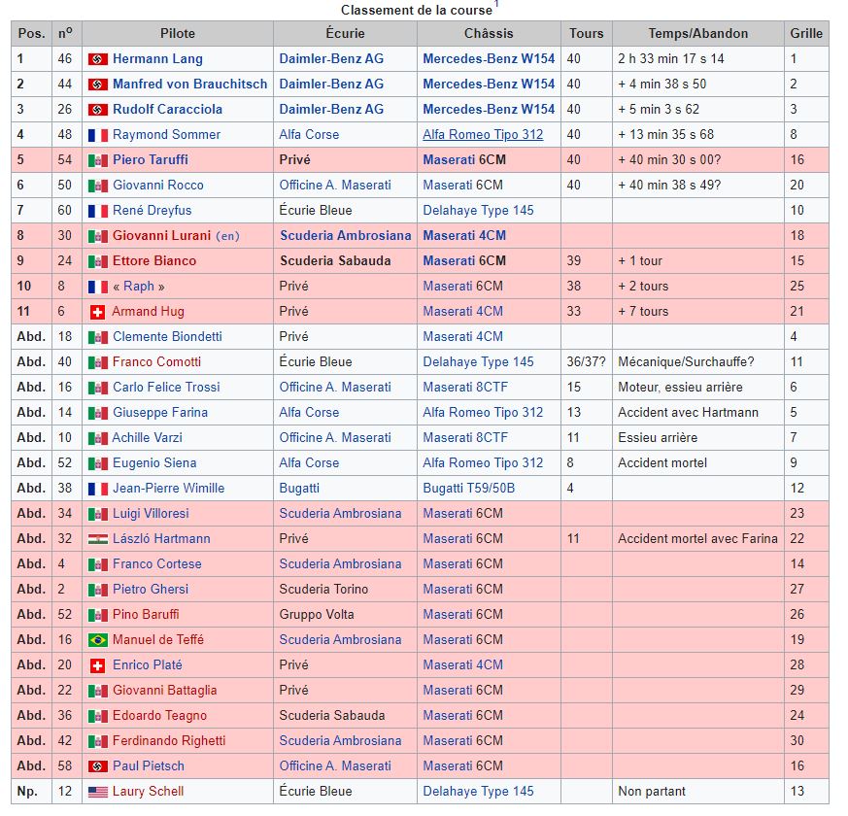Click footnote reference 1 after the table caption
Viewport: 848px width, 816px height.
[496, 5]
